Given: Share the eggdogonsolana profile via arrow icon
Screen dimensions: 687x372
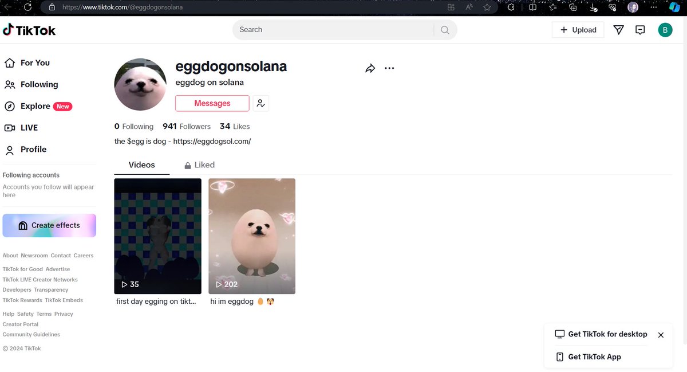Looking at the screenshot, I should tap(370, 68).
